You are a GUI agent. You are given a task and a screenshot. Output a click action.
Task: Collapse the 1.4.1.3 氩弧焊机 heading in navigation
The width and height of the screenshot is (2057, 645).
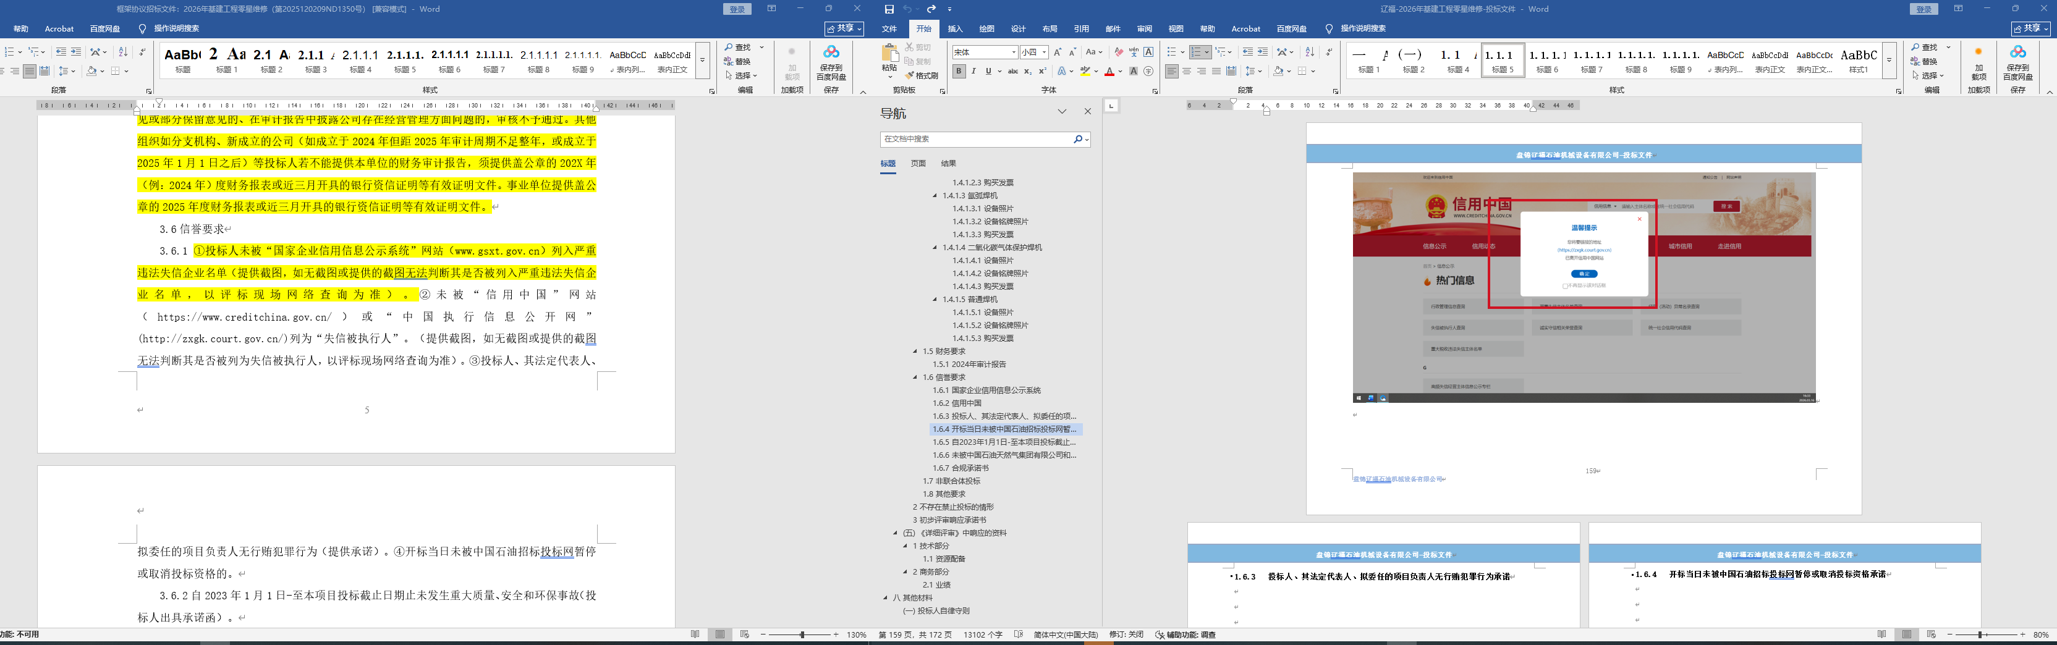tap(935, 196)
